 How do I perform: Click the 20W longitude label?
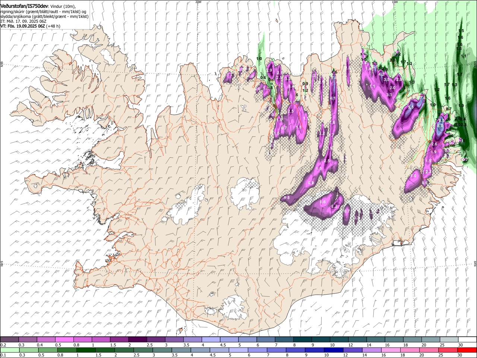coord(198,1)
